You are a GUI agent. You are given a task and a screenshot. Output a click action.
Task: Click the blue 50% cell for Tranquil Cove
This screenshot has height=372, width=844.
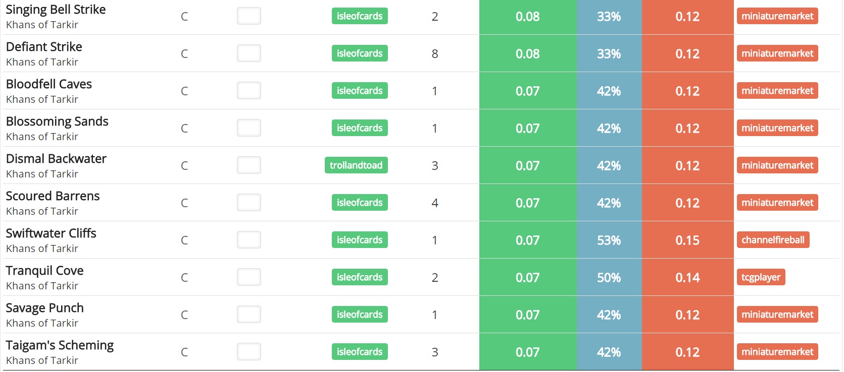pos(609,277)
